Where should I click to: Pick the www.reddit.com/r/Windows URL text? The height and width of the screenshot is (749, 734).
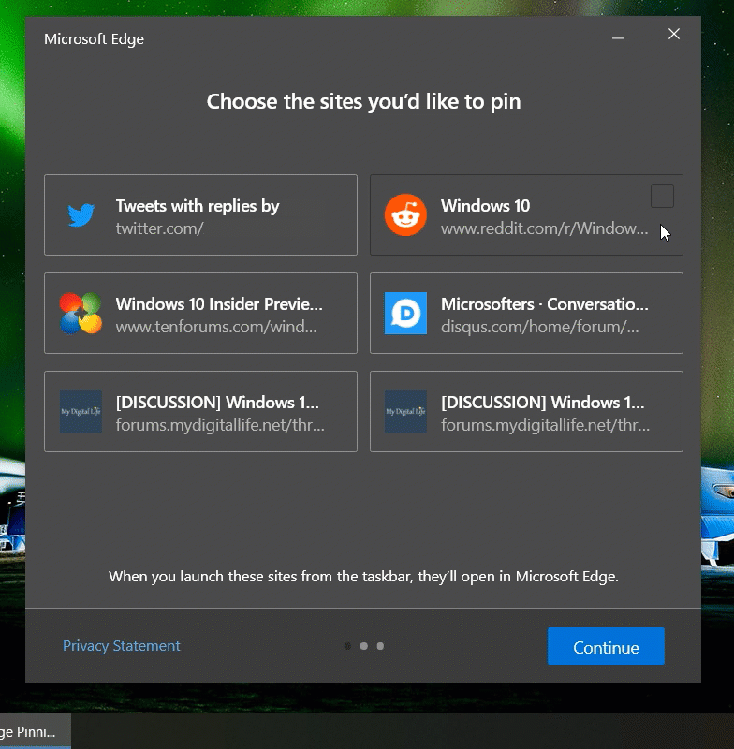544,228
